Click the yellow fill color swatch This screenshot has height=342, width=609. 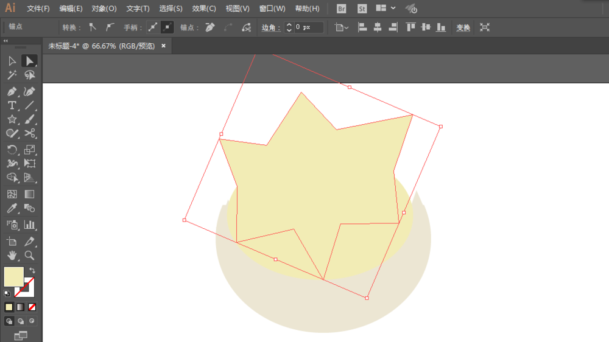[x=13, y=276]
